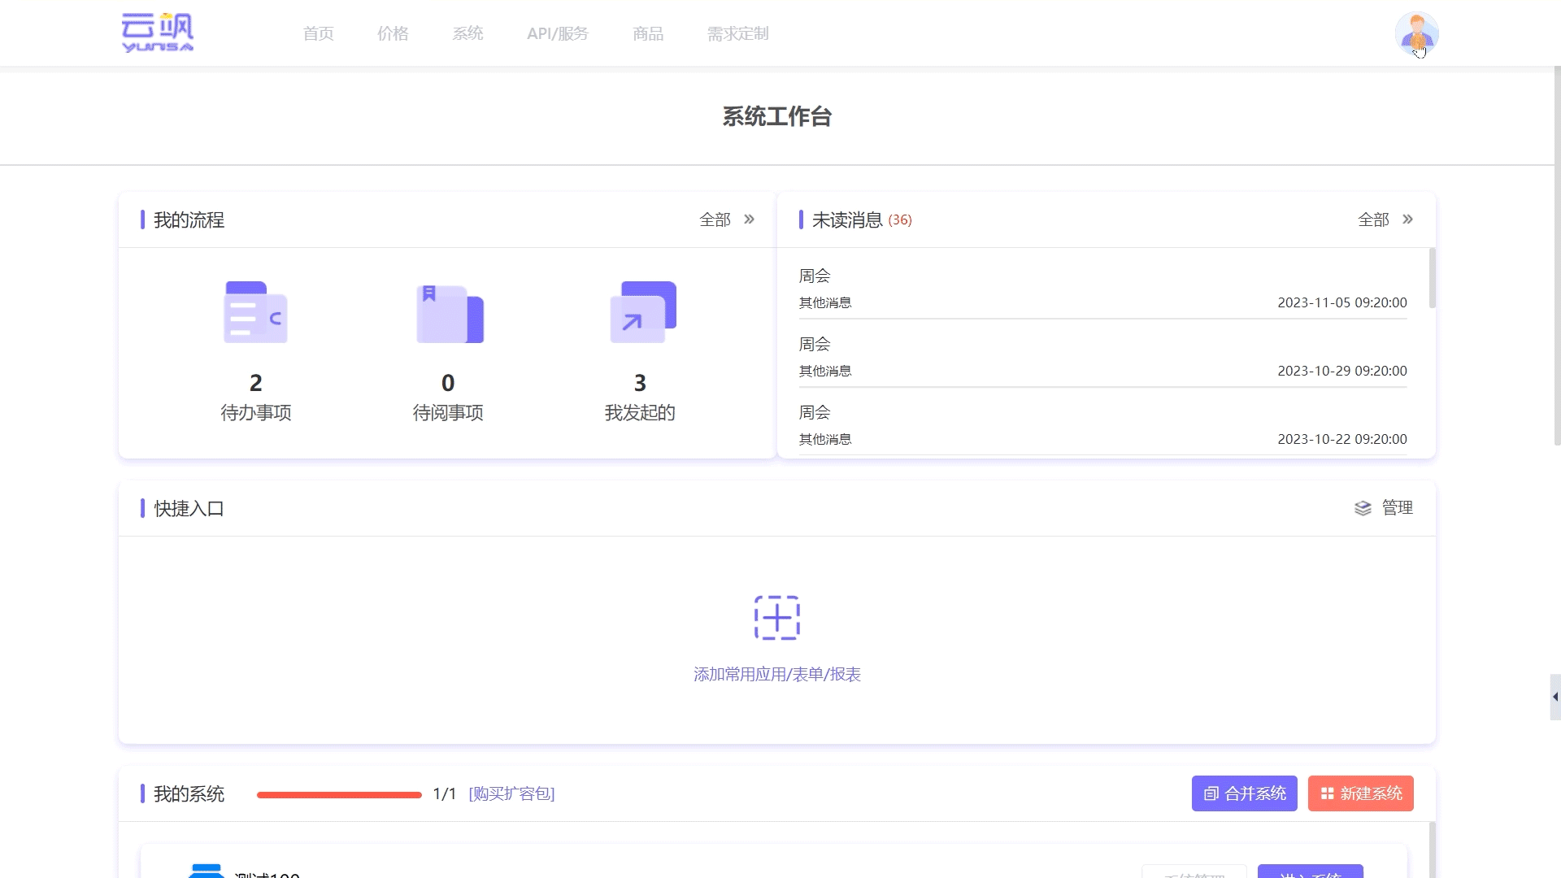Click the unread messages list scrollbar
The image size is (1561, 878).
(1432, 278)
